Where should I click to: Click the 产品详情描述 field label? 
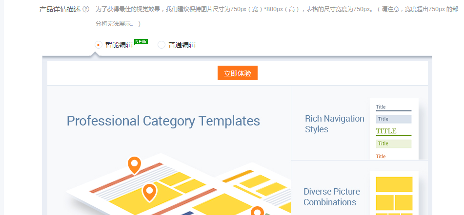pos(60,9)
